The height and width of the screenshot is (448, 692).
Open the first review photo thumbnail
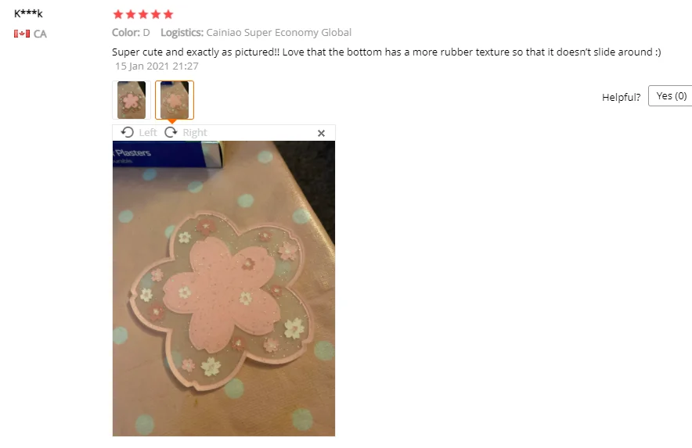pos(132,100)
